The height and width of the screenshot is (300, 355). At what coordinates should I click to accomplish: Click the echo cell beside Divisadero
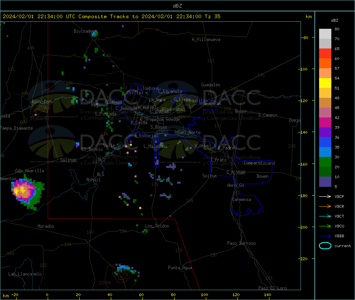[x=95, y=34]
